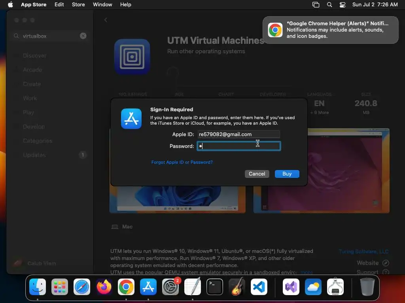Open System Information from the Dock

[335, 287]
